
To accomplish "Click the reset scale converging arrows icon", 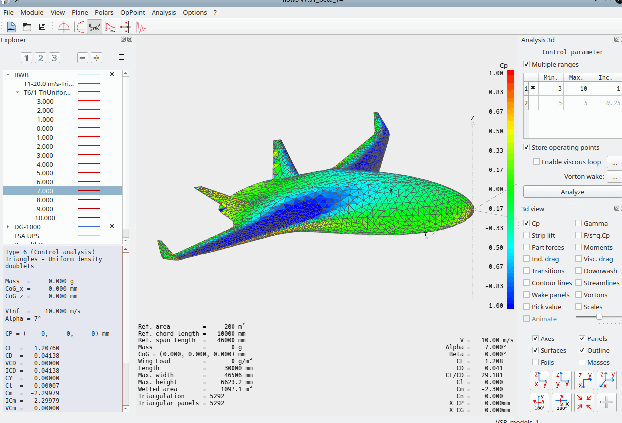I will tap(584, 402).
